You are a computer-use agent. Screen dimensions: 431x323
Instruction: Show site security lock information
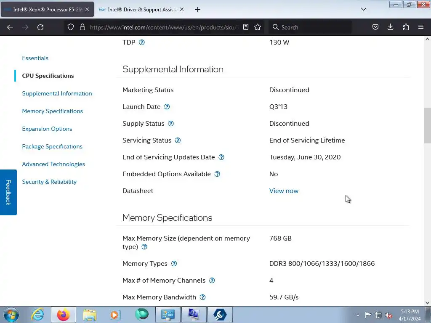point(82,27)
